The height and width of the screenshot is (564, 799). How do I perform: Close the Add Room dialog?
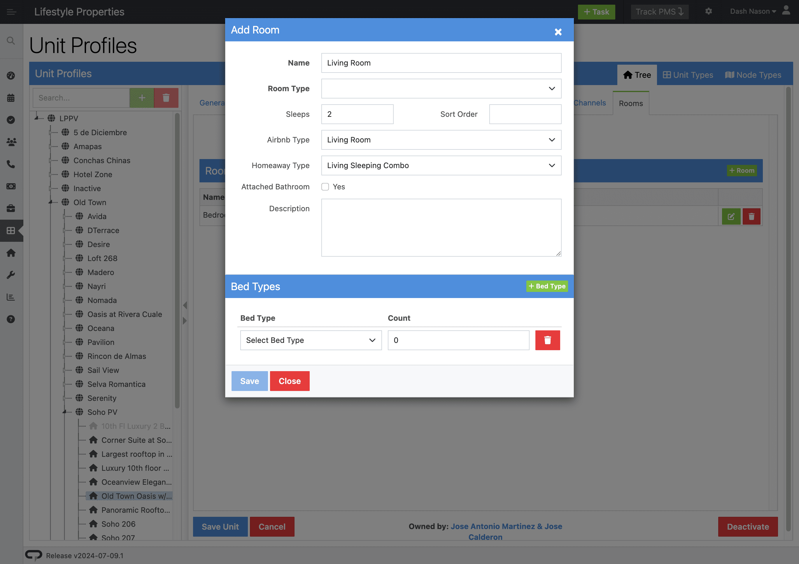[x=558, y=32]
